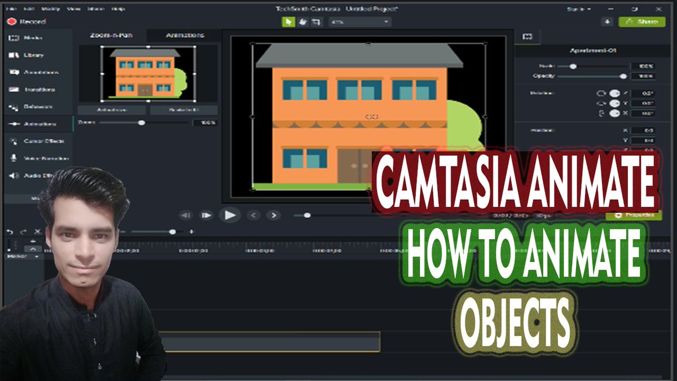This screenshot has width=677, height=381.
Task: Switch to the Animations tab
Action: (x=186, y=34)
